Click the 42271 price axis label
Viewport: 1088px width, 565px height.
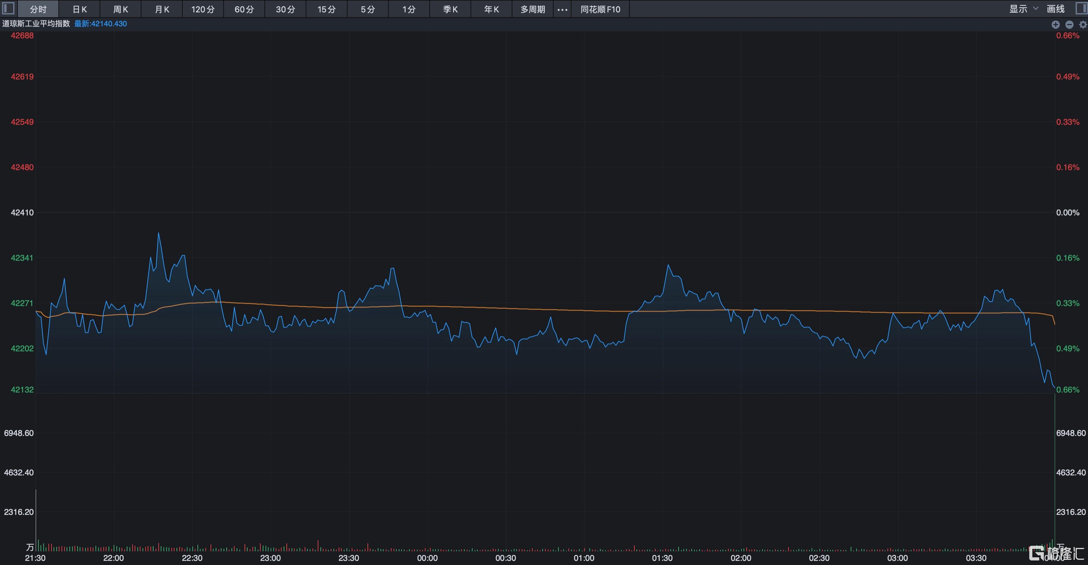(x=22, y=303)
